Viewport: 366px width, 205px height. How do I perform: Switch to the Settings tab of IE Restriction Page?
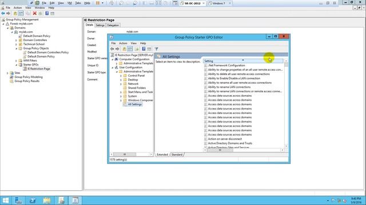tap(100, 25)
